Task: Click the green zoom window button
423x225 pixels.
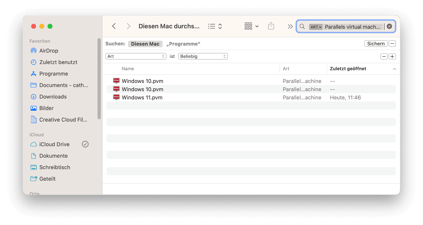Action: coord(50,26)
